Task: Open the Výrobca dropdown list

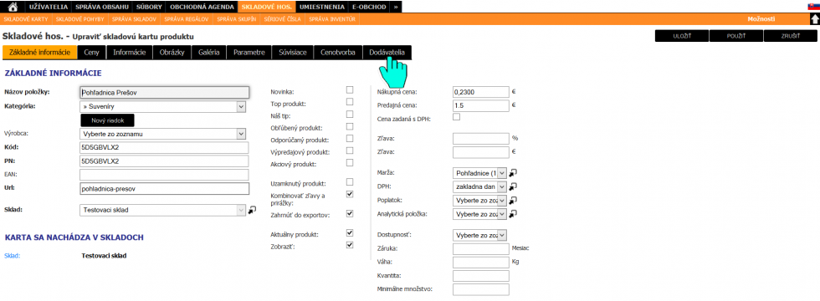Action: (162, 134)
